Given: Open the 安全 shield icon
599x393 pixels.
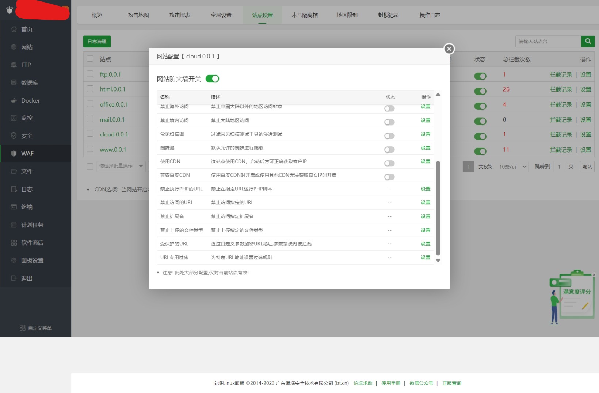Looking at the screenshot, I should [x=14, y=136].
